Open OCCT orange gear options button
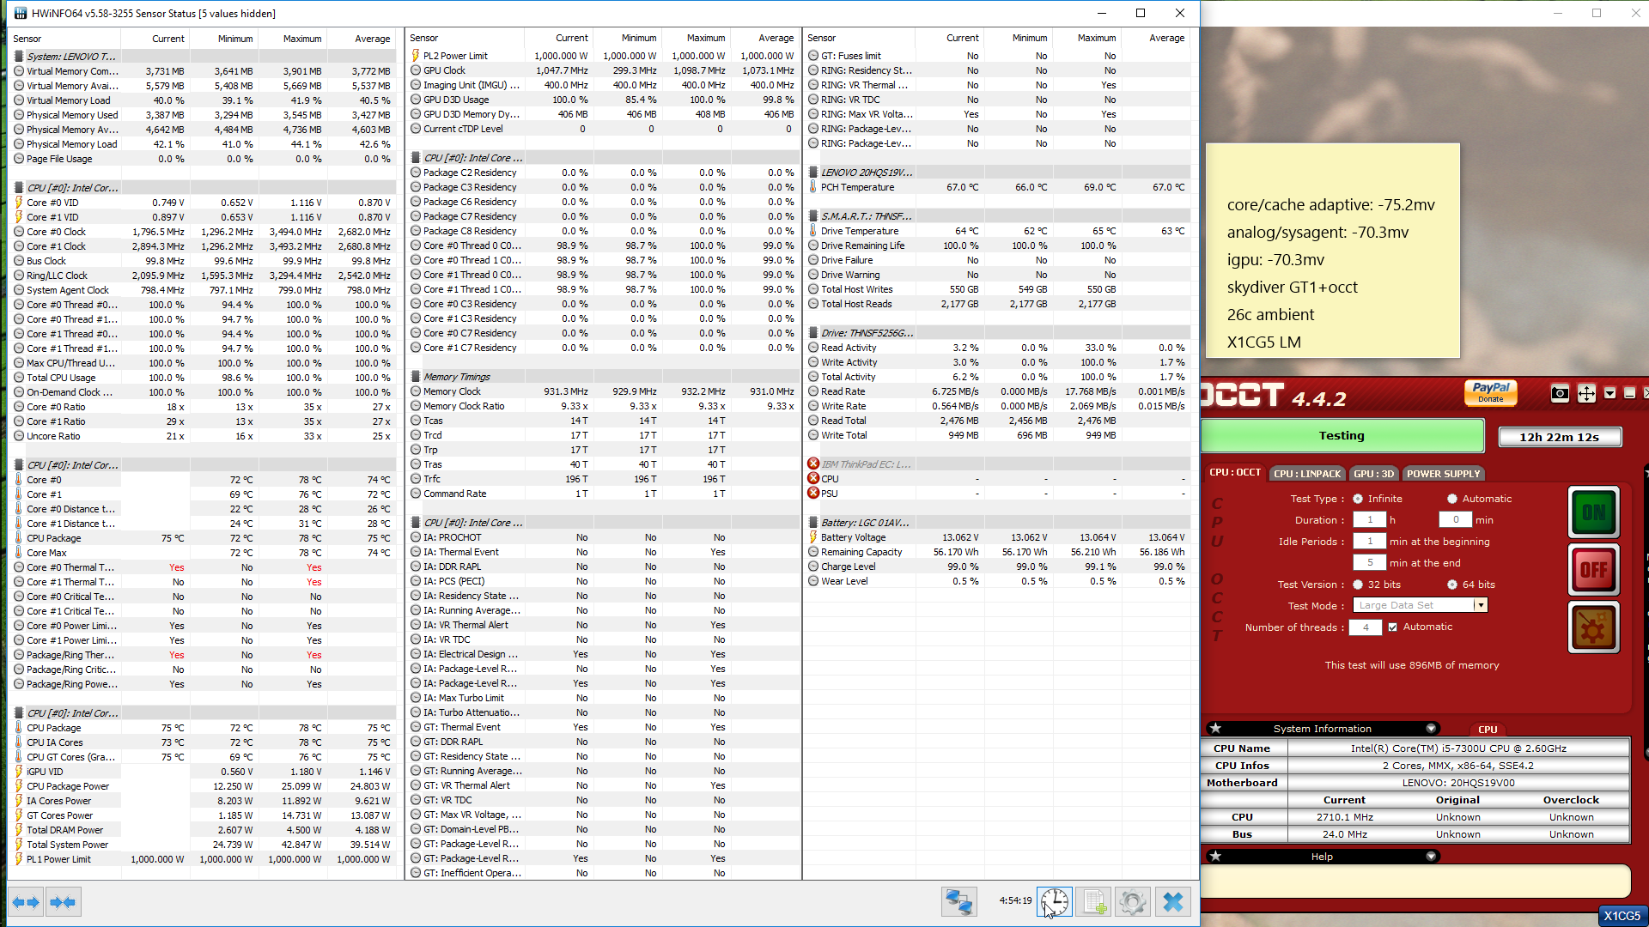Viewport: 1649px width, 927px height. tap(1594, 627)
